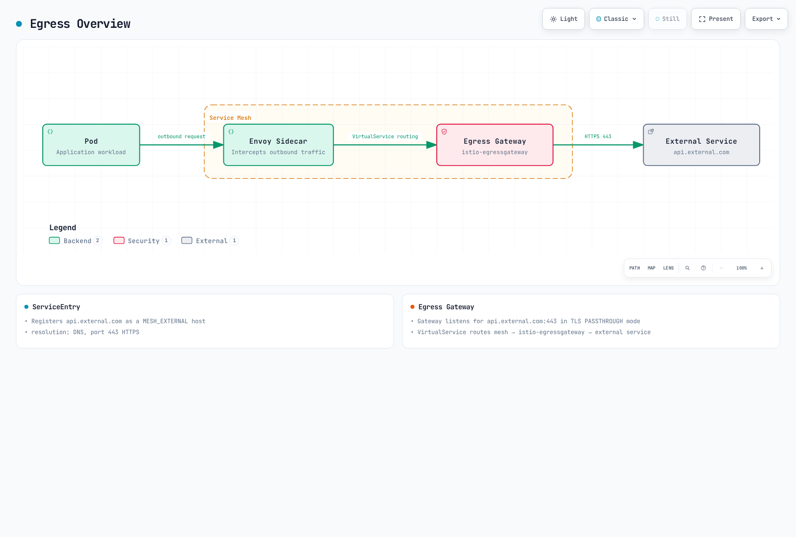Enter Present fullscreen mode
This screenshot has width=796, height=537.
click(x=715, y=19)
